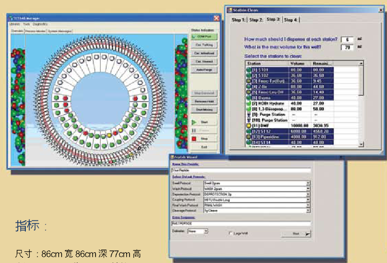The height and width of the screenshot is (263, 387).
Task: Open the Diagnostics menu
Action: pyautogui.click(x=40, y=24)
